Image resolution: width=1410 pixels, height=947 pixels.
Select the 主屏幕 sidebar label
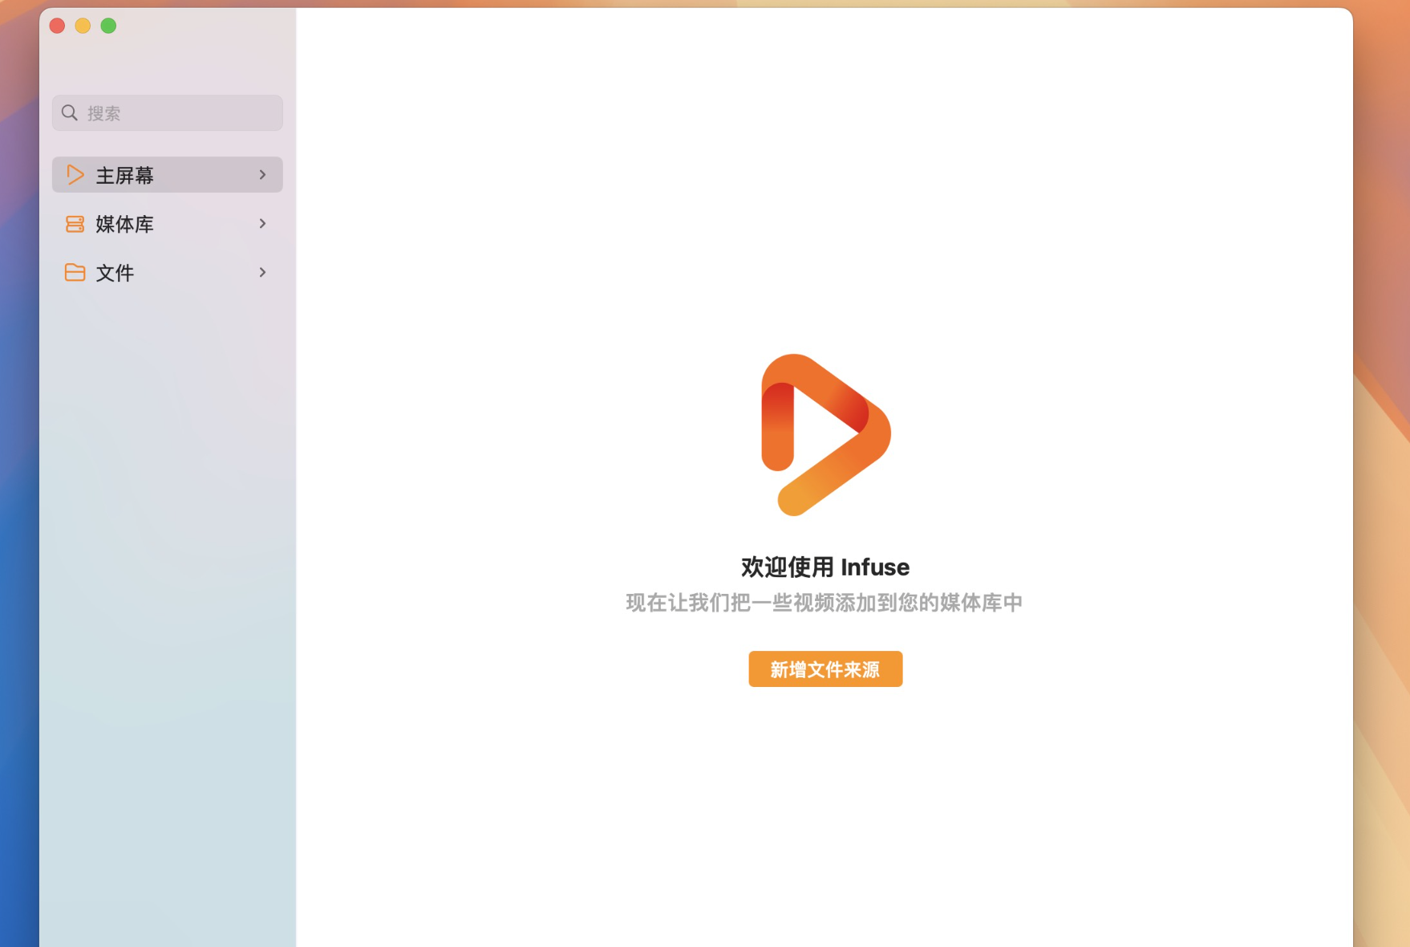pos(124,175)
